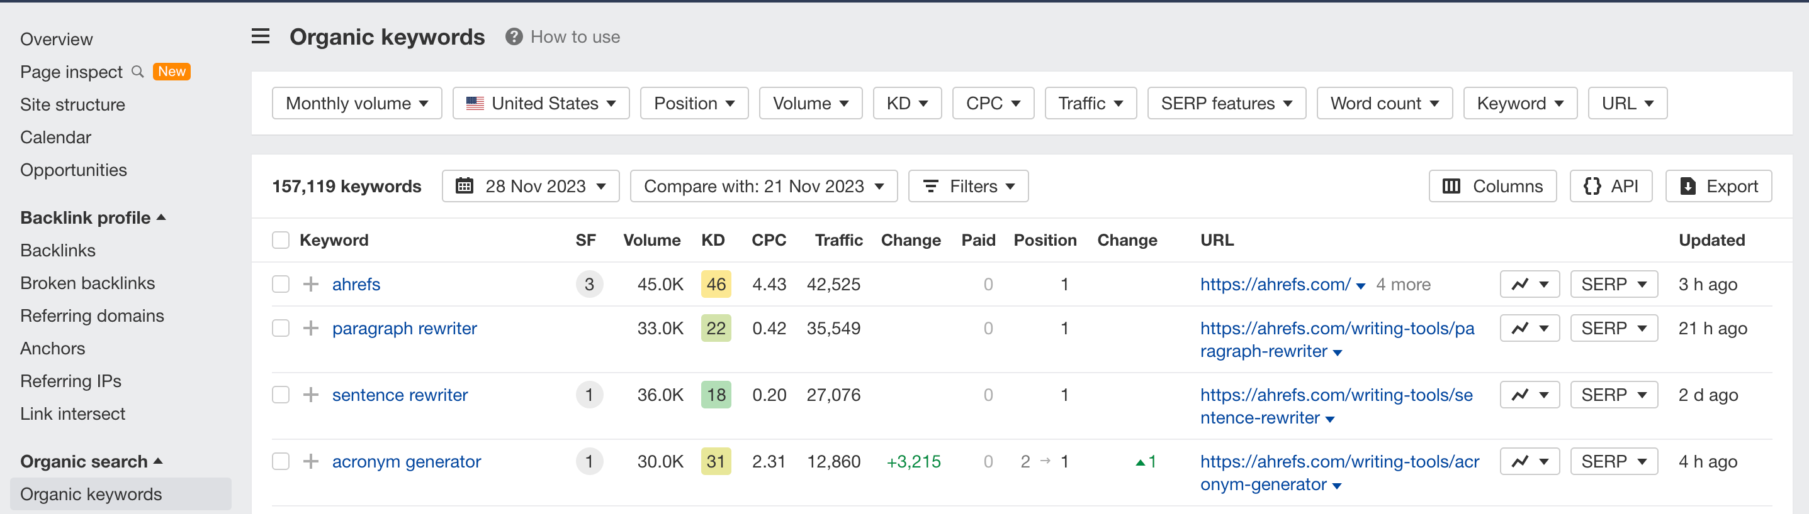Open acronym-generator URL link

click(x=1339, y=473)
